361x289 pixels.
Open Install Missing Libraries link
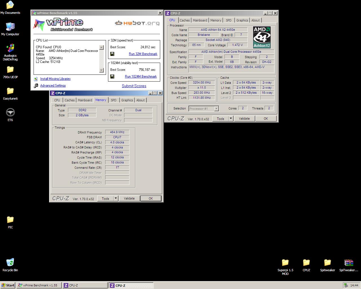[55, 79]
